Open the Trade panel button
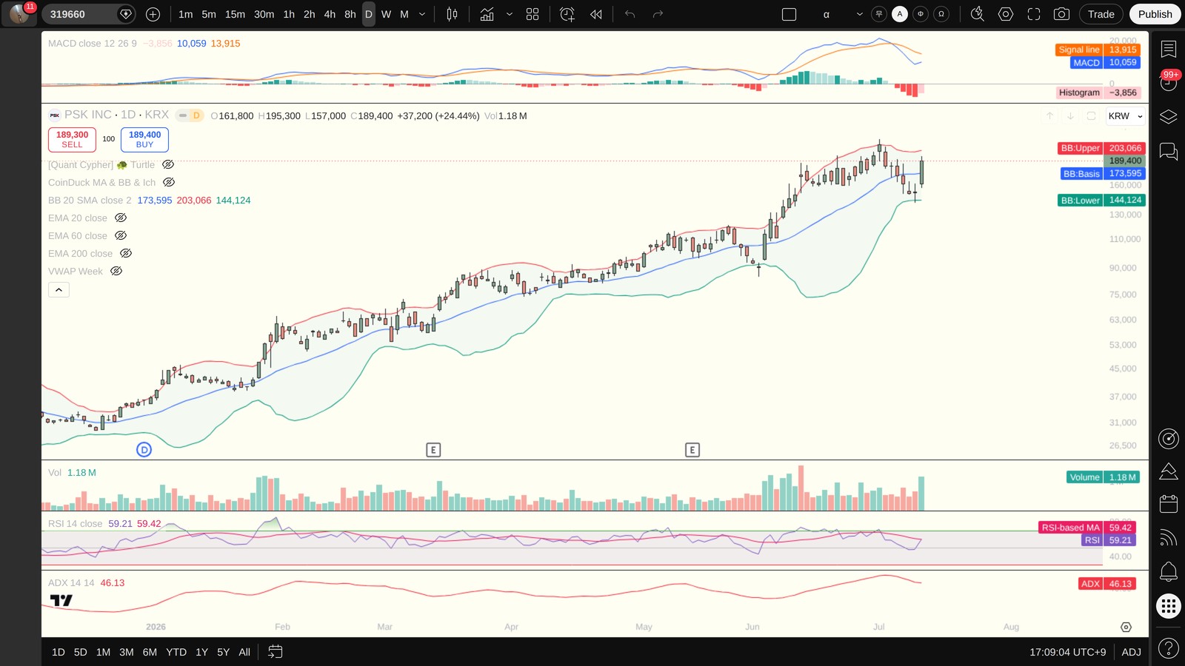Viewport: 1185px width, 666px height. 1101,14
